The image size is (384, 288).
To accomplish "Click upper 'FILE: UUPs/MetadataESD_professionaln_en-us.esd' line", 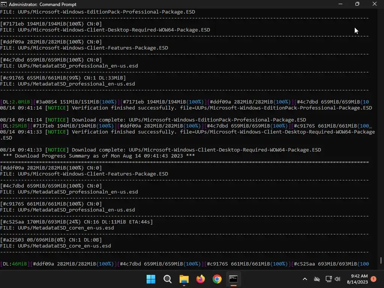I will pos(69,66).
